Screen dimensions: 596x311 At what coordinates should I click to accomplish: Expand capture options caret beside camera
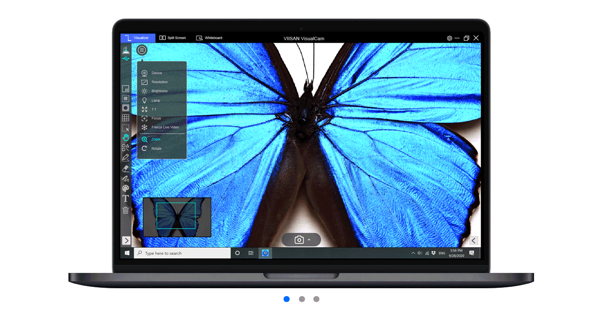tap(309, 240)
